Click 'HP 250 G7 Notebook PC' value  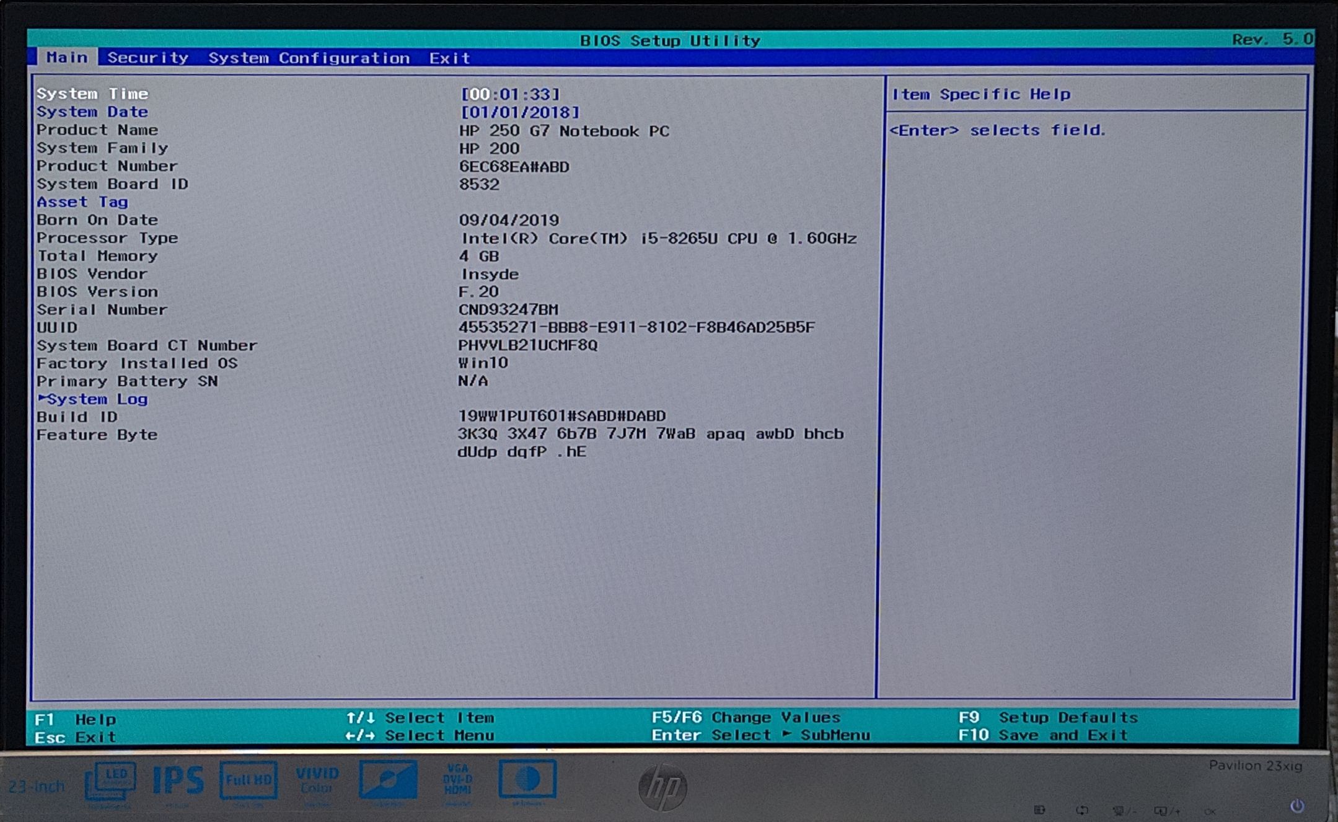(564, 131)
